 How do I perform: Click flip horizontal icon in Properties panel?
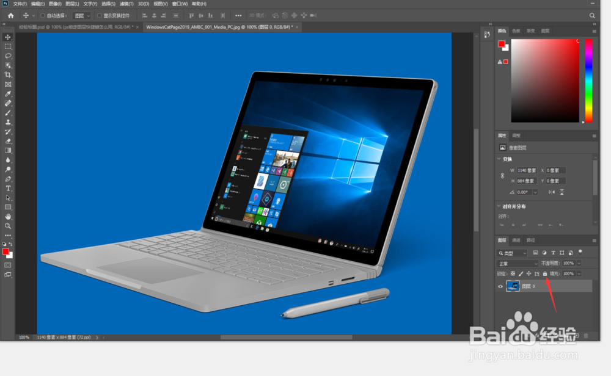point(551,192)
